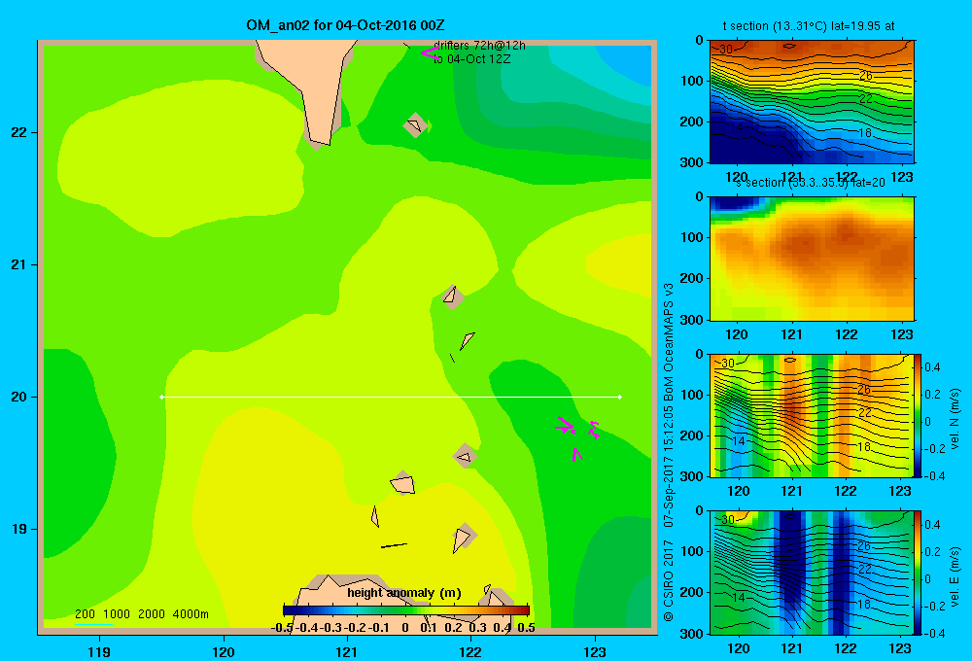Image resolution: width=972 pixels, height=661 pixels.
Task: Click the "to 04-Oct 12Z" label
Action: coord(471,59)
